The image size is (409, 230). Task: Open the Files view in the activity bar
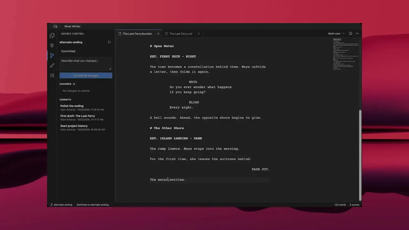(x=52, y=35)
